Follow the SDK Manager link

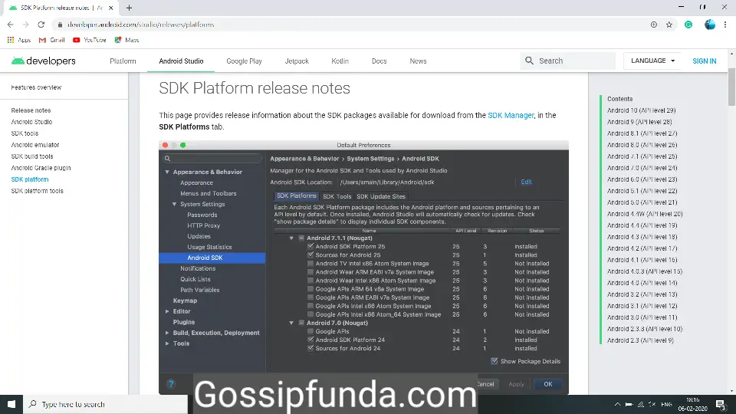(x=511, y=115)
